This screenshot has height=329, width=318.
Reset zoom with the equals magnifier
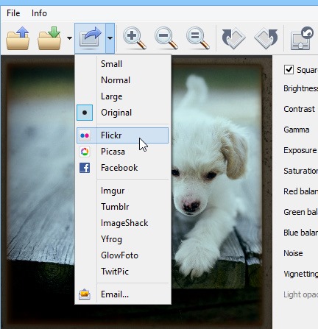coord(198,38)
